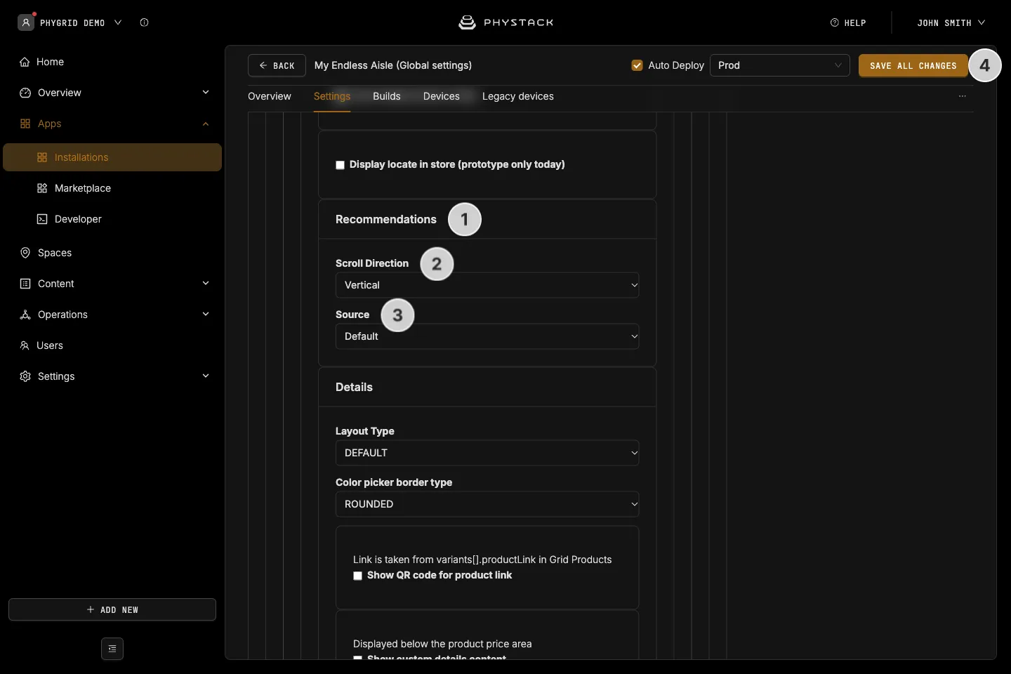Open the Source dropdown

click(x=487, y=336)
